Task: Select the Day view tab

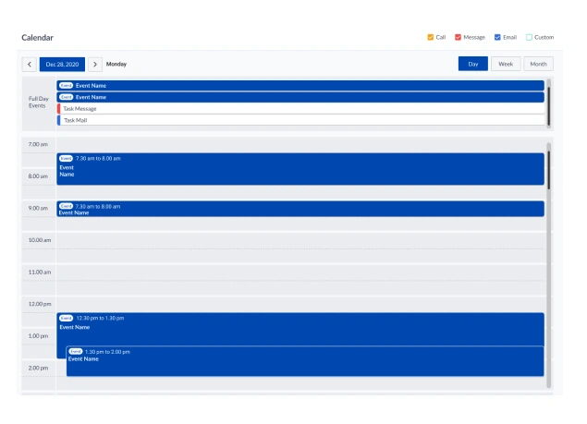Action: (472, 64)
